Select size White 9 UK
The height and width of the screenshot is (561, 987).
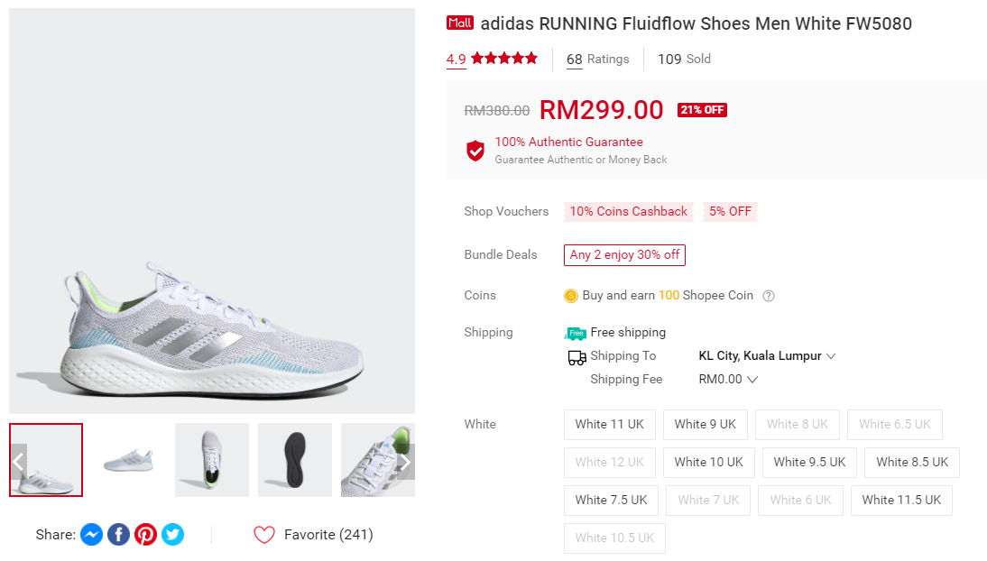pos(705,424)
